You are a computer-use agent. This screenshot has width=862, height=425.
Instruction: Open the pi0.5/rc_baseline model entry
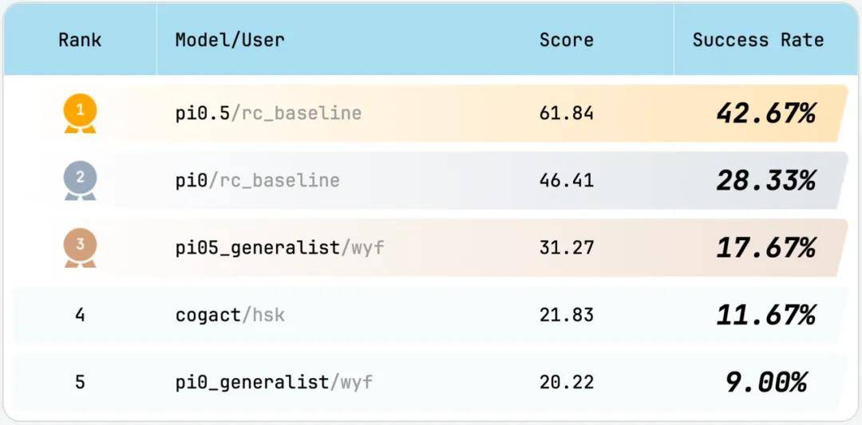tap(268, 113)
